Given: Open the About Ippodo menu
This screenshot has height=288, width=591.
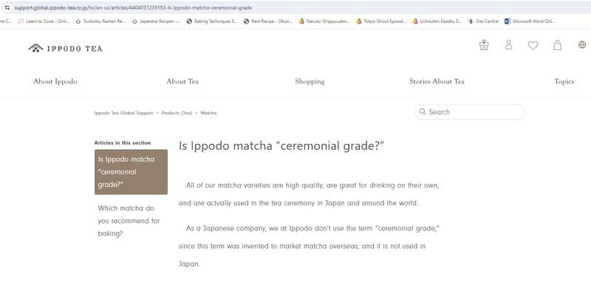Looking at the screenshot, I should tap(55, 81).
